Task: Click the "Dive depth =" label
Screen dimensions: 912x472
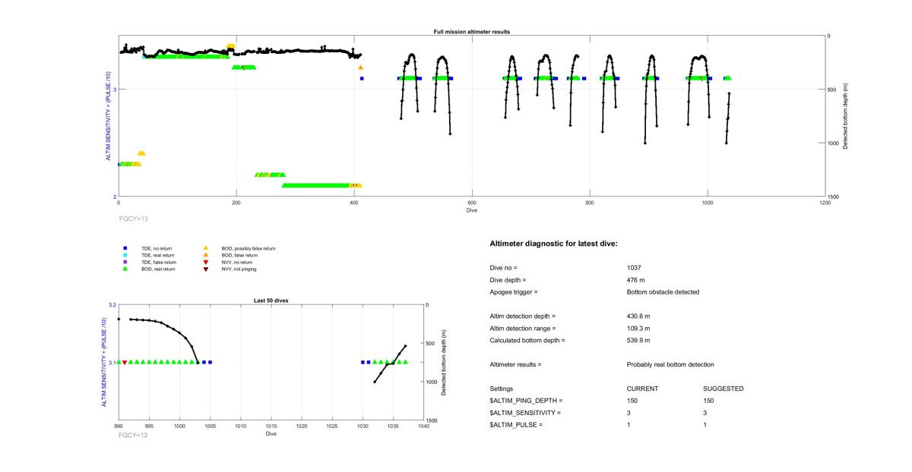Action: point(508,280)
